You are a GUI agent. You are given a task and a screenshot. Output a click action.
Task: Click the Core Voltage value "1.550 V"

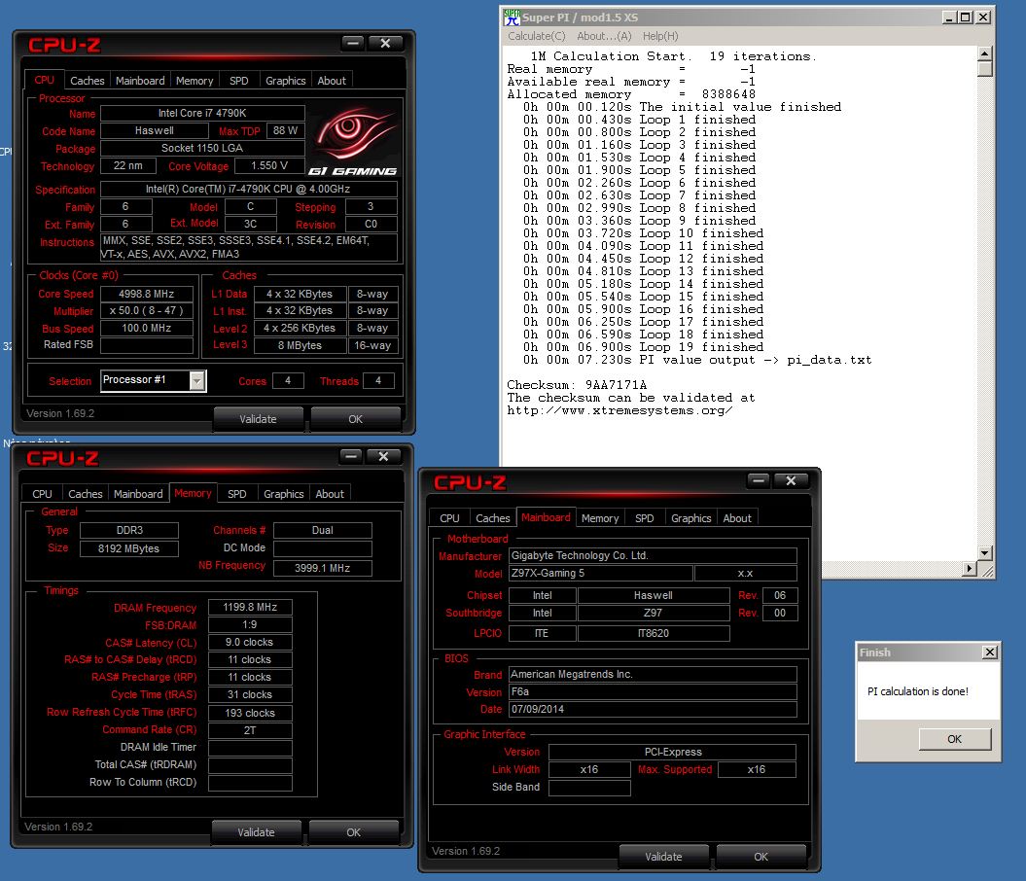(269, 166)
